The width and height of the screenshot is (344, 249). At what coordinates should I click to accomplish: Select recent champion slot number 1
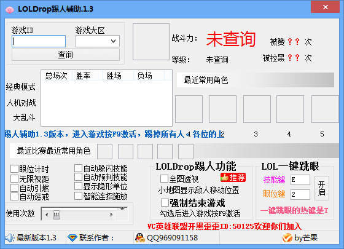pyautogui.click(x=189, y=109)
